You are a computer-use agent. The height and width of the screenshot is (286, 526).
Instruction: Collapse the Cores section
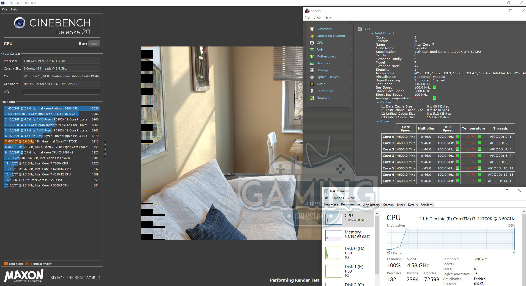click(378, 121)
